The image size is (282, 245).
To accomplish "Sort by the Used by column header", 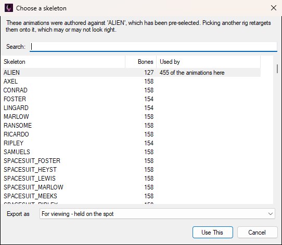I will tap(209, 62).
